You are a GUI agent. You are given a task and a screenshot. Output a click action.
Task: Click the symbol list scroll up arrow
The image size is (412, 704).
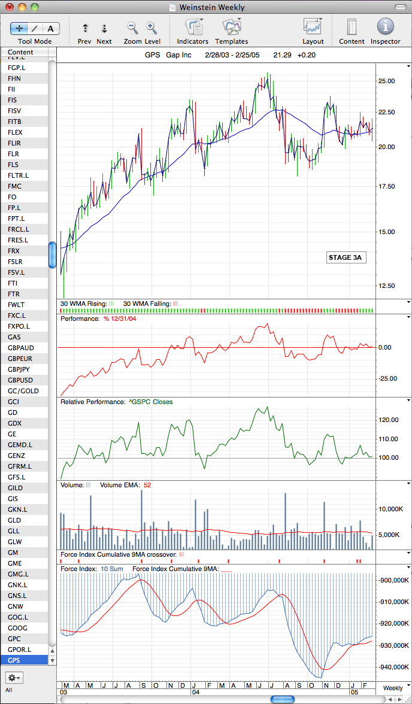[52, 651]
